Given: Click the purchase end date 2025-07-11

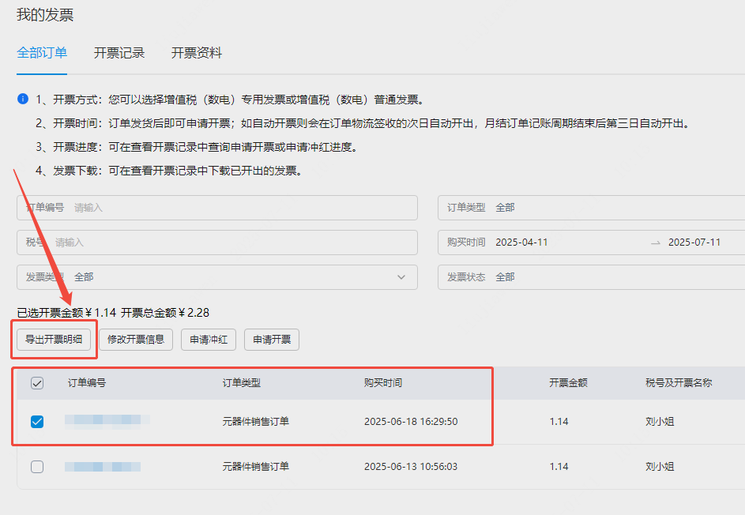Looking at the screenshot, I should [694, 242].
